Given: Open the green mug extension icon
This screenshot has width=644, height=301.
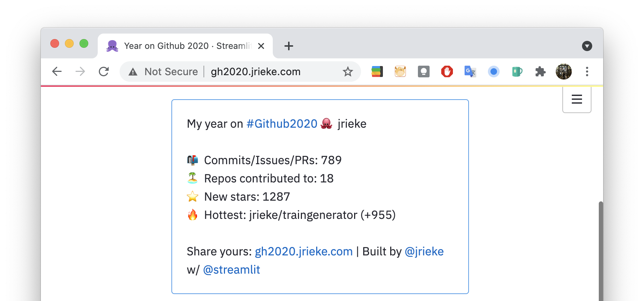Looking at the screenshot, I should (x=517, y=72).
